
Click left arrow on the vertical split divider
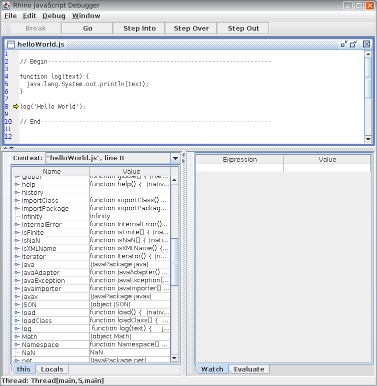point(183,155)
